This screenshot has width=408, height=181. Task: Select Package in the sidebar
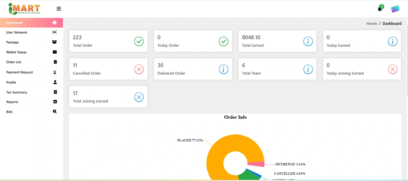click(x=13, y=42)
